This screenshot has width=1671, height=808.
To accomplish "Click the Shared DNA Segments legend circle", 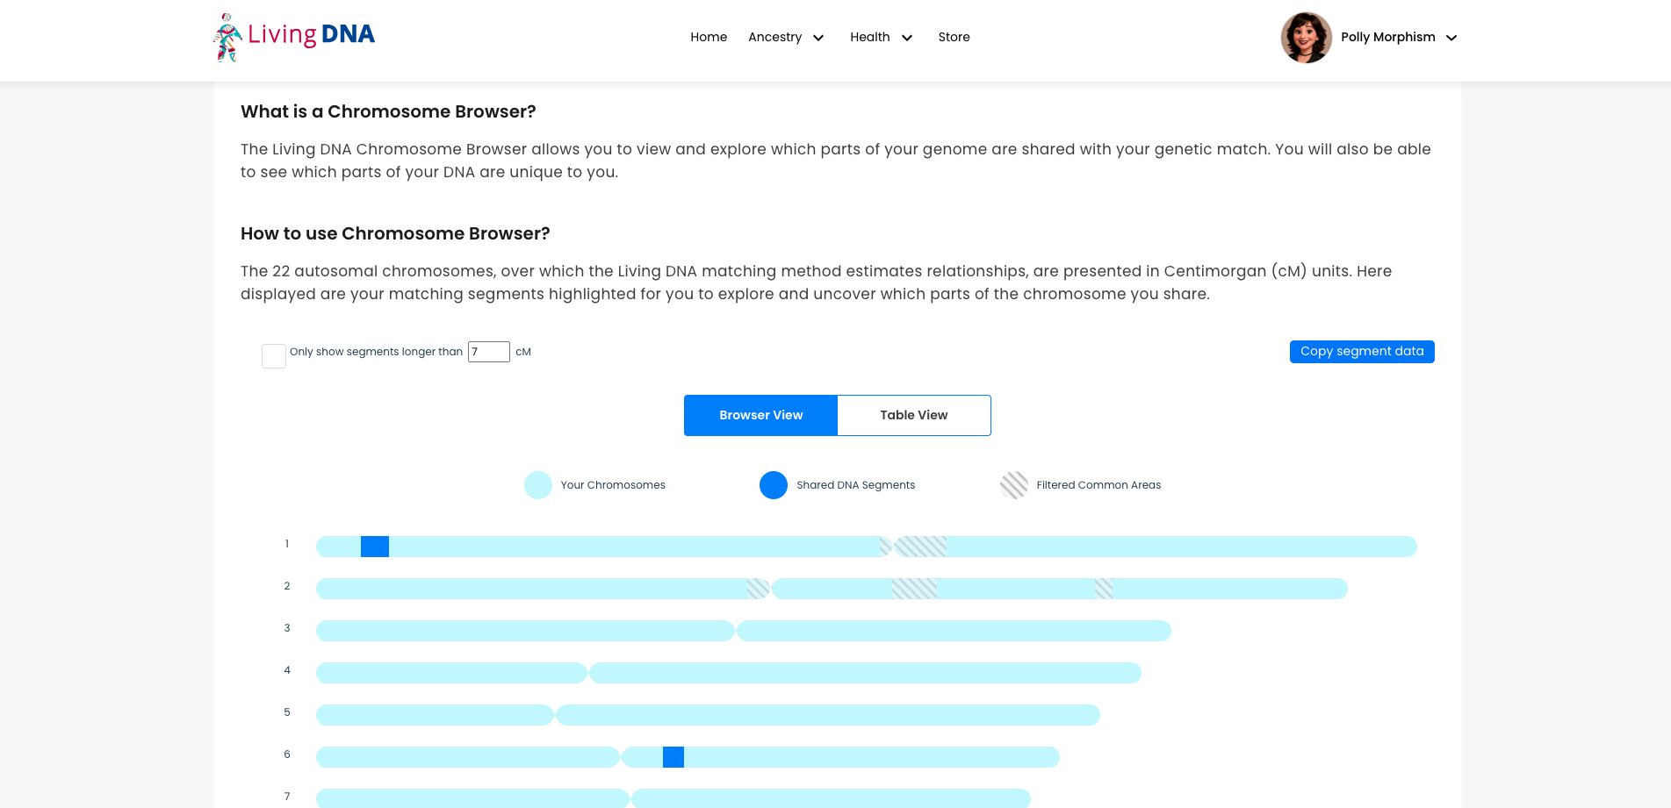I will click(774, 485).
